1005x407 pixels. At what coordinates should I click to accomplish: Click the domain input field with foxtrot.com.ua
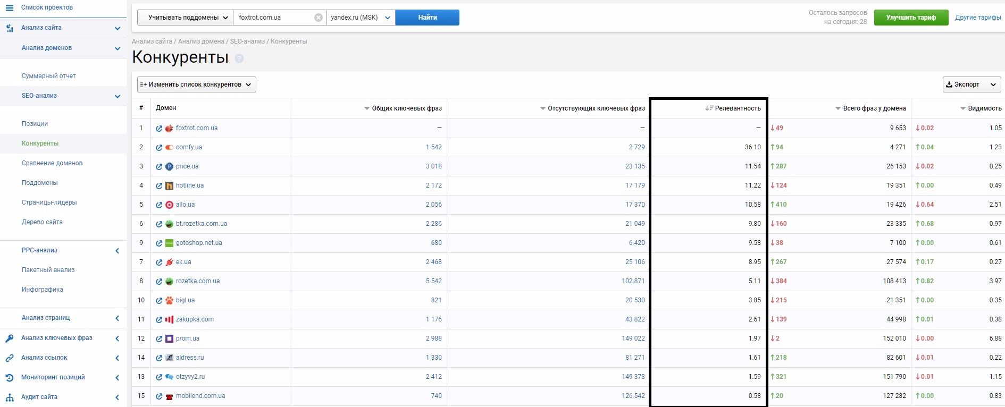pos(274,18)
